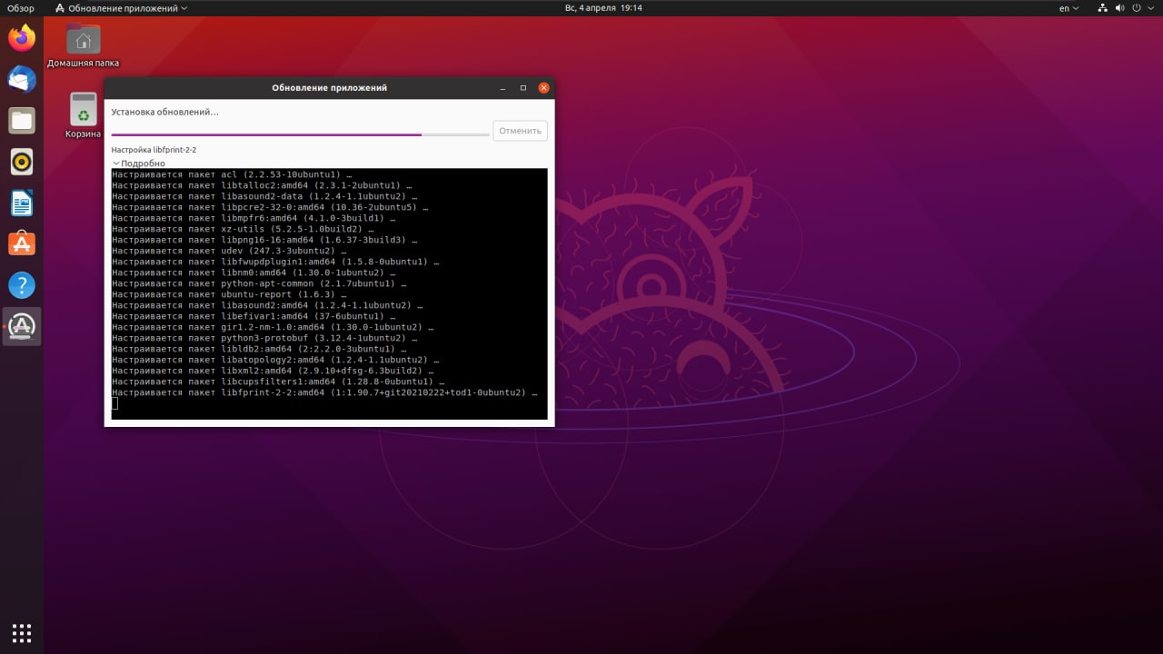The image size is (1163, 654).
Task: Launch Thunderbird mail from the dock
Action: pyautogui.click(x=22, y=80)
